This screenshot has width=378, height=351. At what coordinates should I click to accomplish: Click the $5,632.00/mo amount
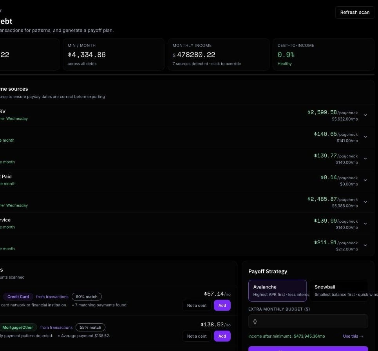(345, 119)
